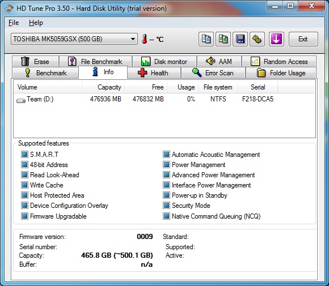This screenshot has width=329, height=286.
Task: Toggle the Write Cache checkbox
Action: click(x=24, y=185)
